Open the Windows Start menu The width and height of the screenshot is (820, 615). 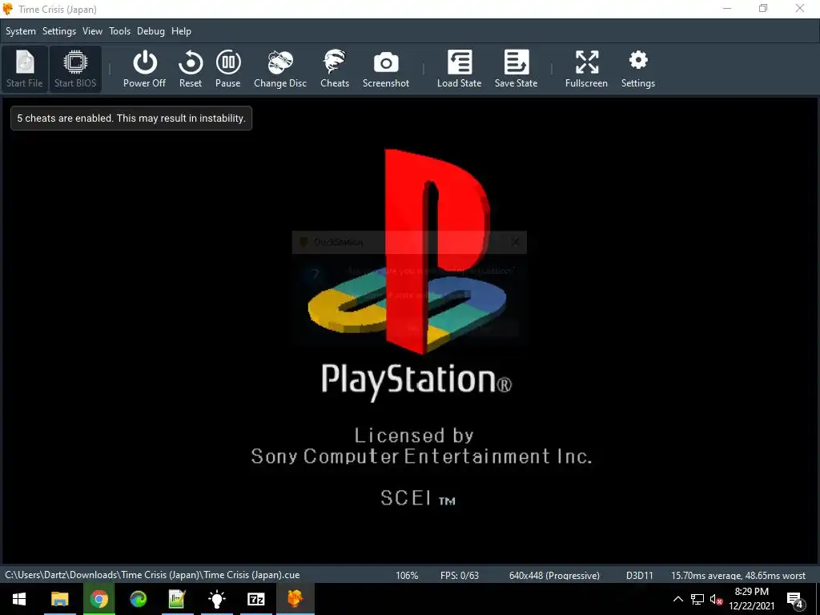click(x=19, y=599)
